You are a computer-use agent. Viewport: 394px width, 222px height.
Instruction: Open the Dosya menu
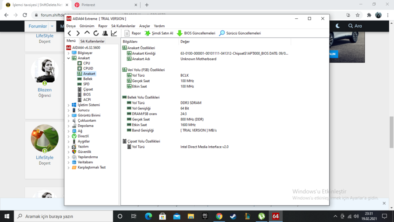point(71,26)
